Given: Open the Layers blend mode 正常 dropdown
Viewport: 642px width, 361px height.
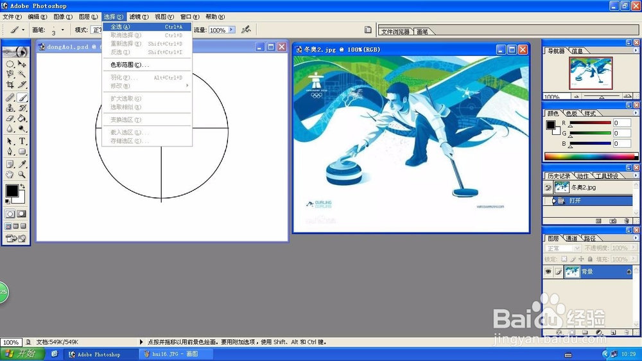Looking at the screenshot, I should point(577,249).
